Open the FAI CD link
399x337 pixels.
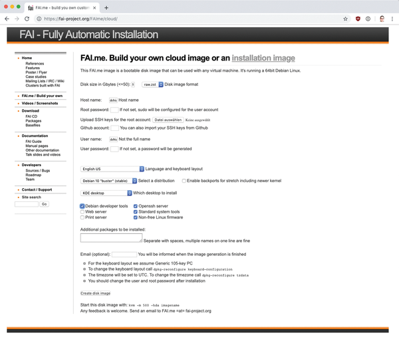pos(31,116)
